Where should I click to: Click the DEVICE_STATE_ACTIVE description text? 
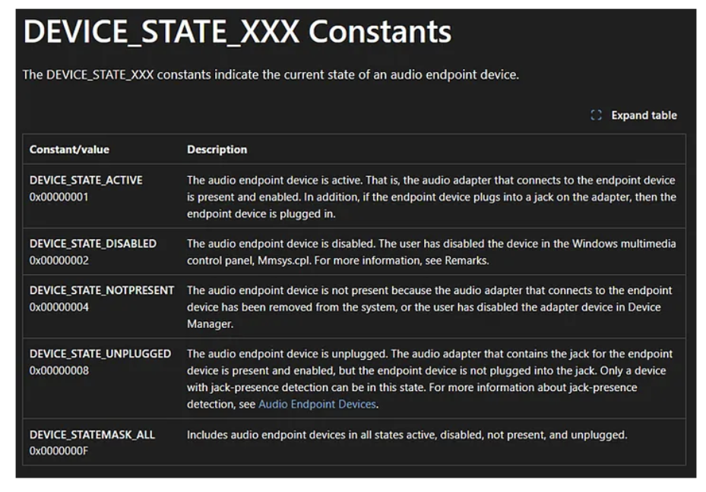(431, 197)
